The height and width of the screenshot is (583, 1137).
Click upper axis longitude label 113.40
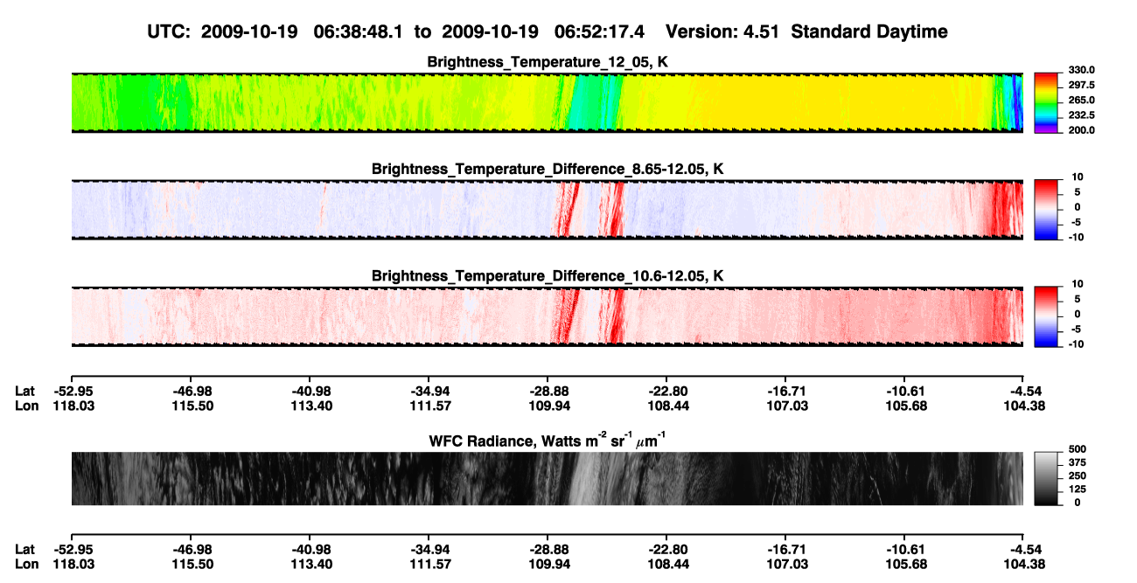310,406
